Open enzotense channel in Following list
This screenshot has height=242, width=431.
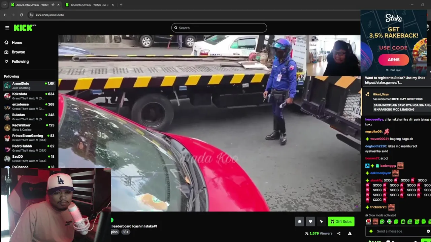[29, 106]
